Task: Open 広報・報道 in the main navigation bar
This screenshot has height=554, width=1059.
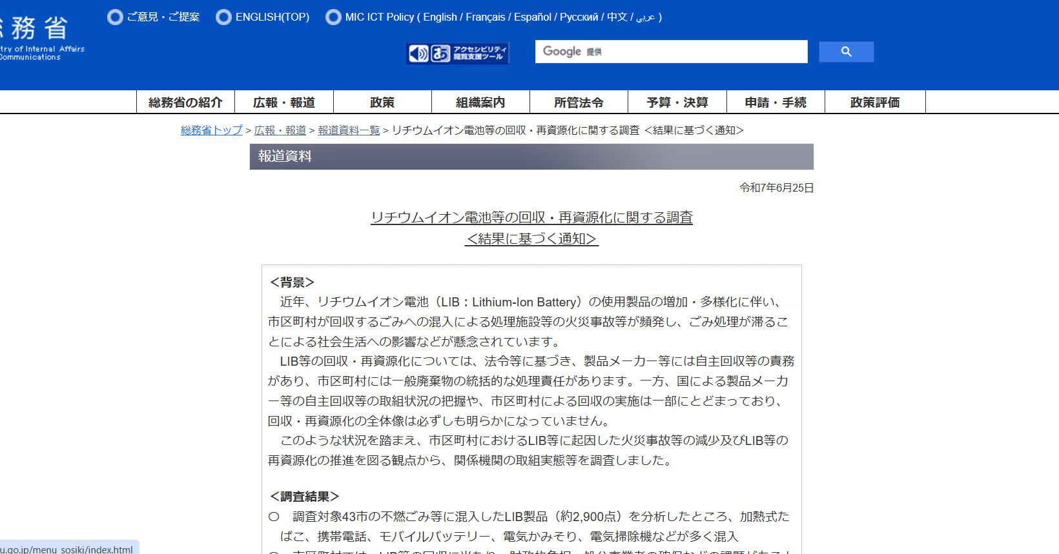Action: coord(284,102)
